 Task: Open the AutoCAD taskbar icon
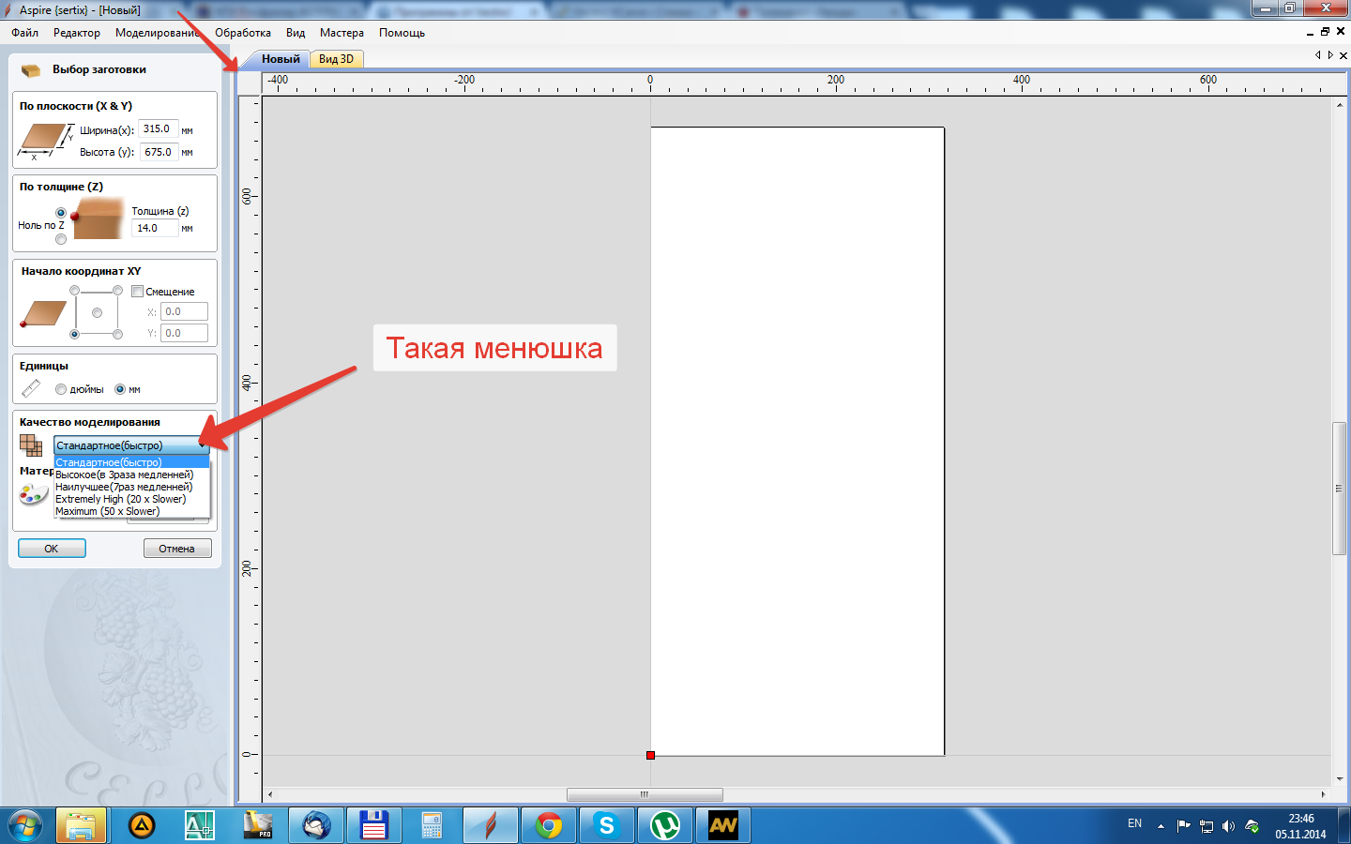[x=199, y=825]
